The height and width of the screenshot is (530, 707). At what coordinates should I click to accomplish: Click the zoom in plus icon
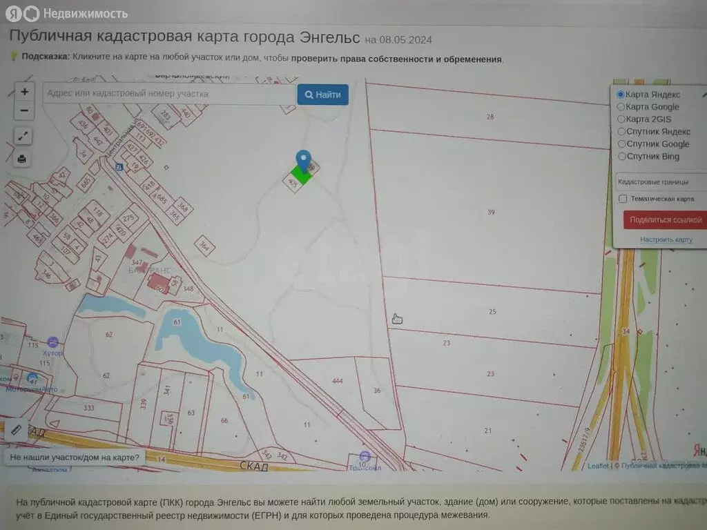24,92
